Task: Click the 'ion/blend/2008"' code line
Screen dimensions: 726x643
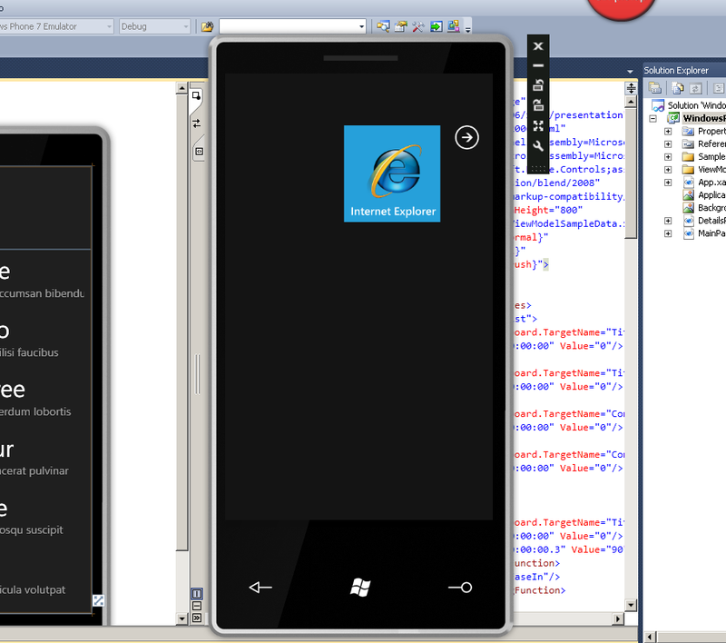Action: 557,183
